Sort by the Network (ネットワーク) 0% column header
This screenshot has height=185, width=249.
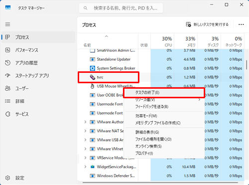click(x=233, y=41)
